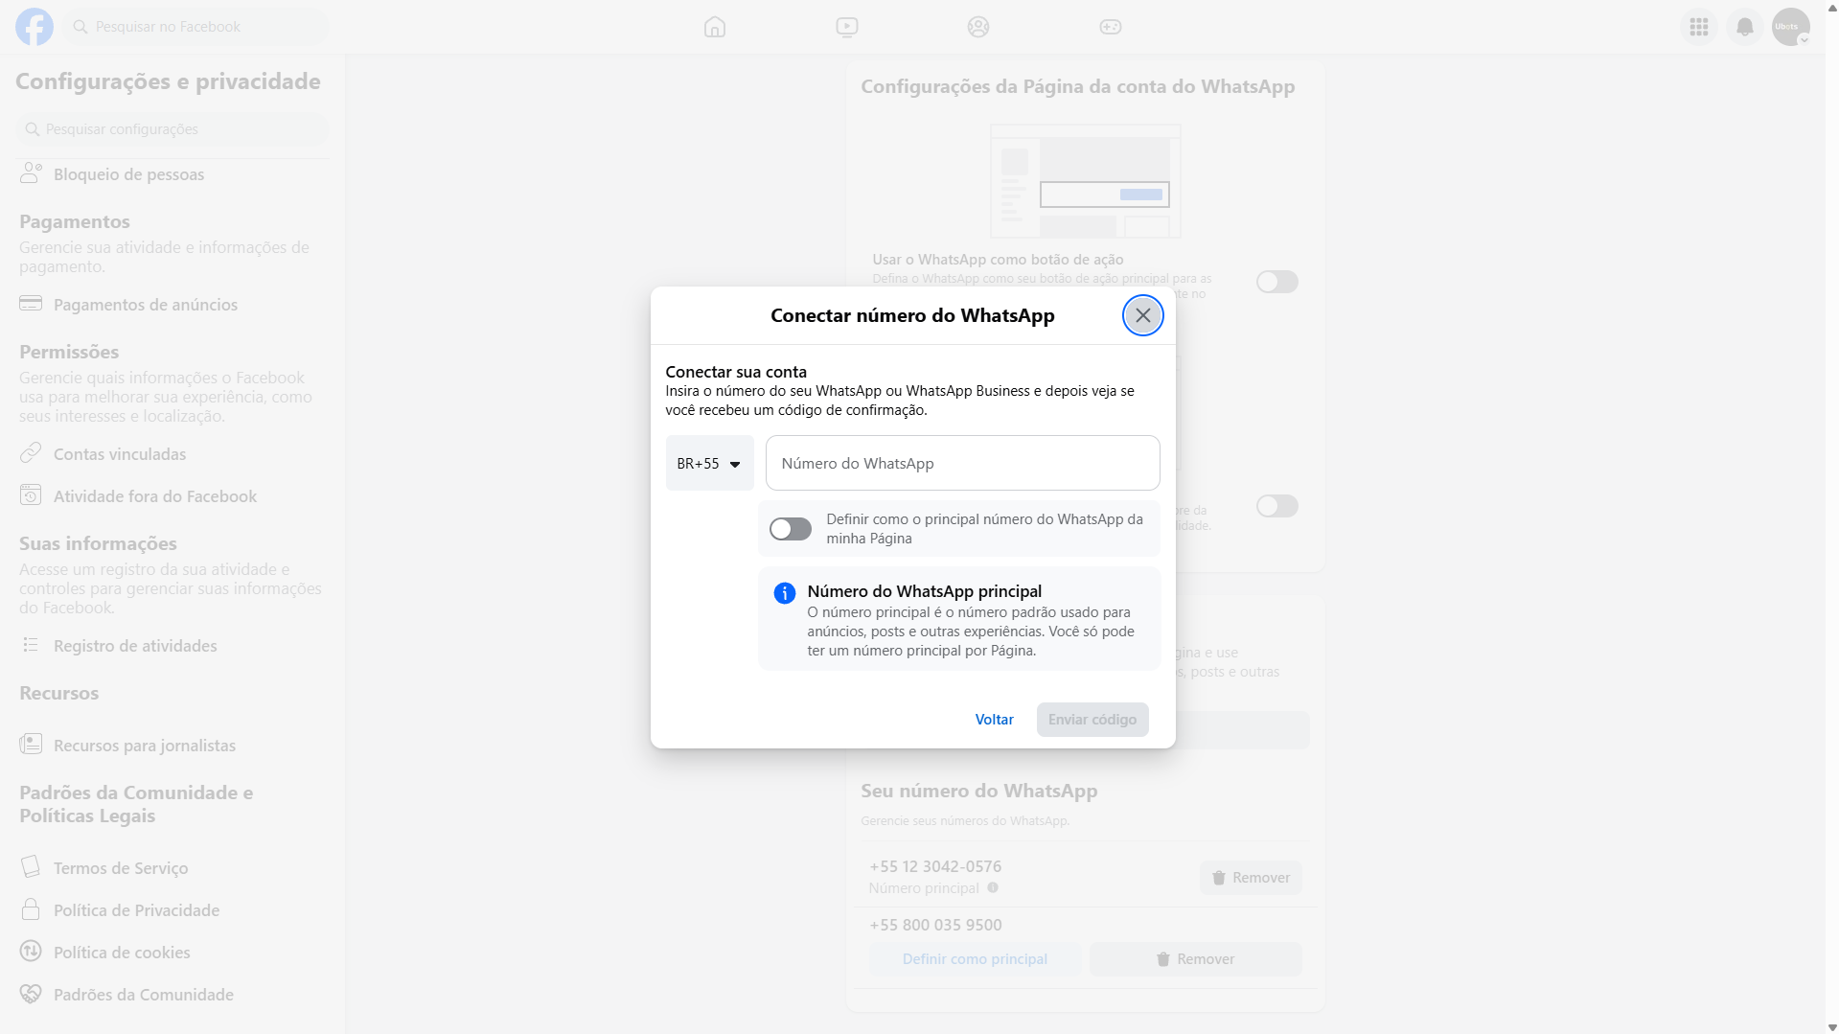The height and width of the screenshot is (1034, 1839).
Task: Click the Recursos para jornalistas icon
Action: (x=31, y=745)
